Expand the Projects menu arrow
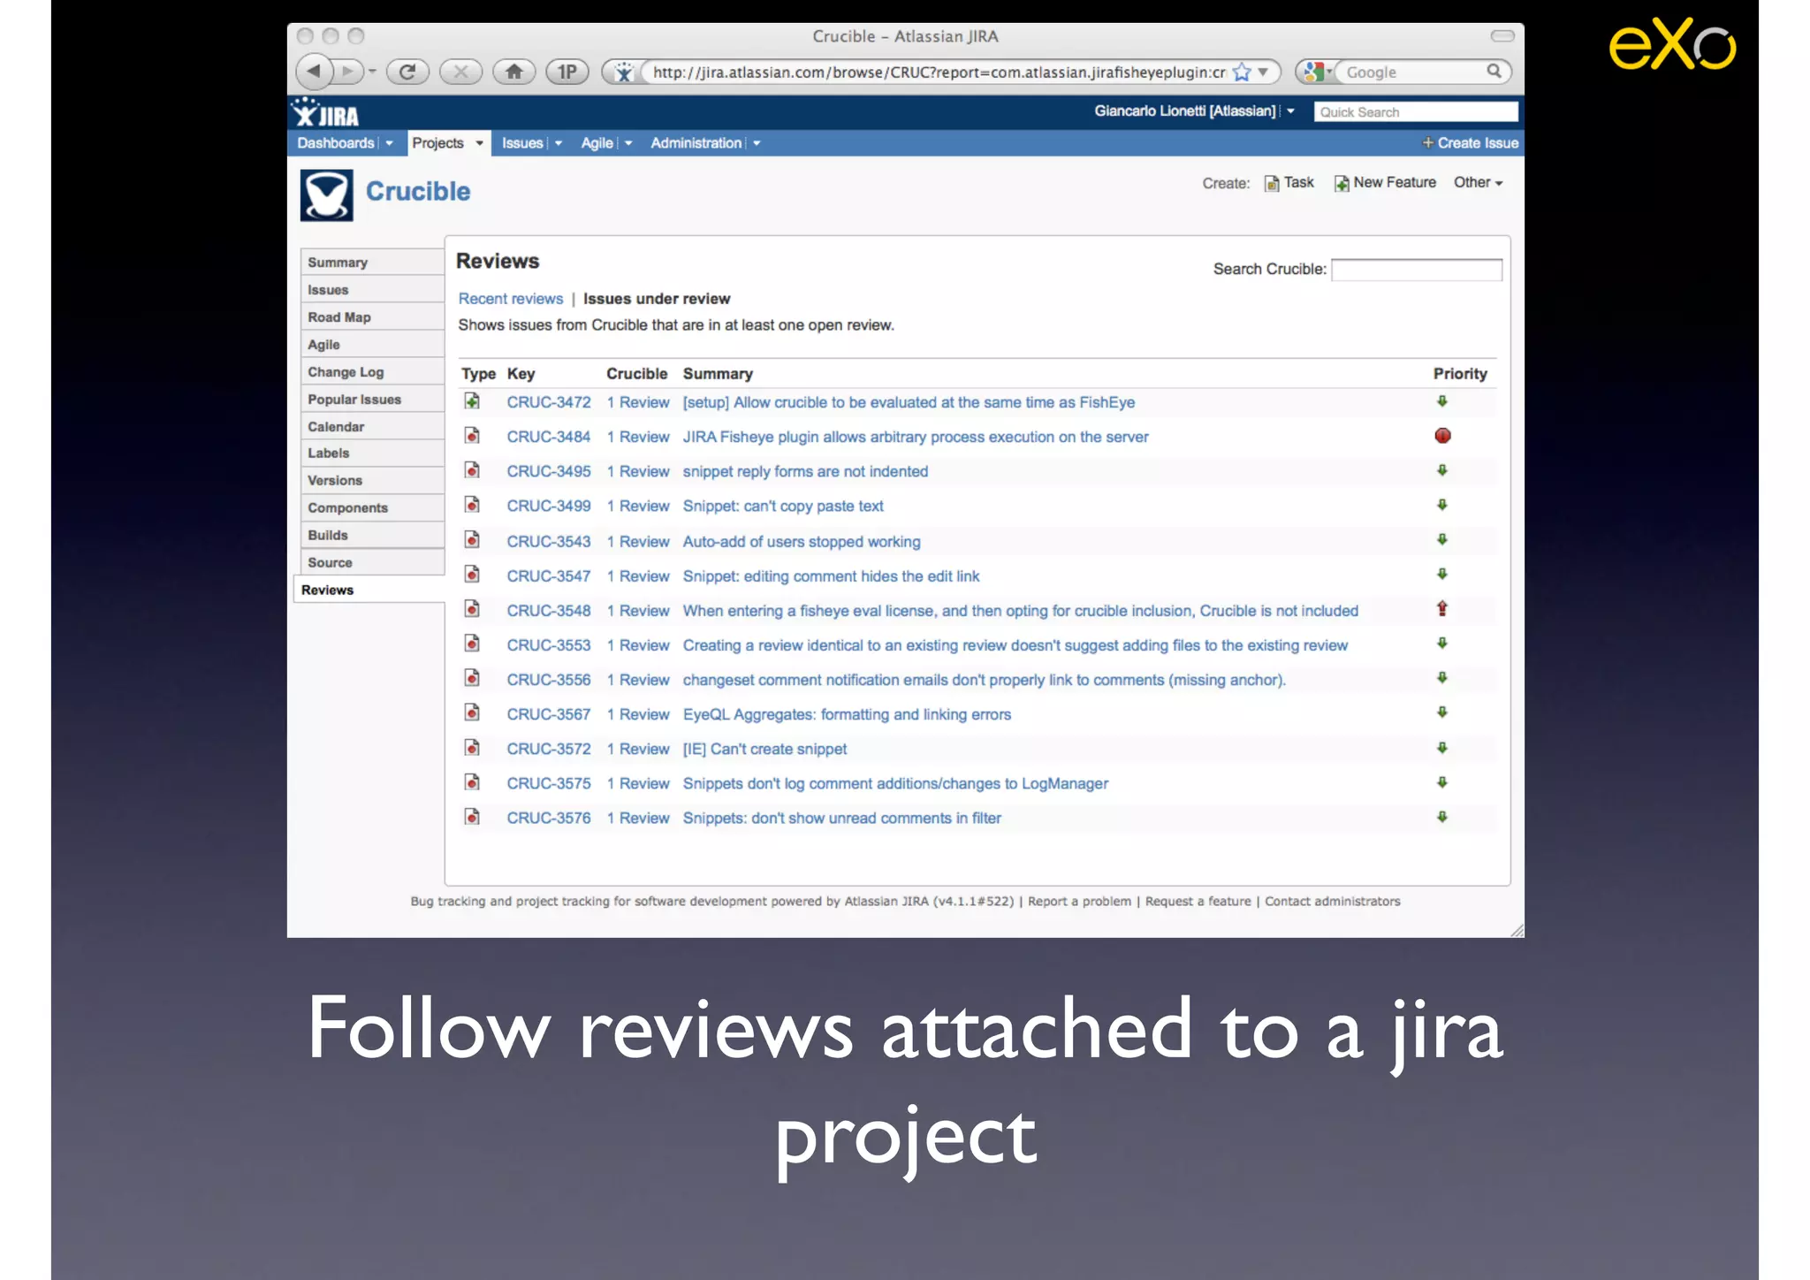This screenshot has width=1810, height=1280. 479,143
